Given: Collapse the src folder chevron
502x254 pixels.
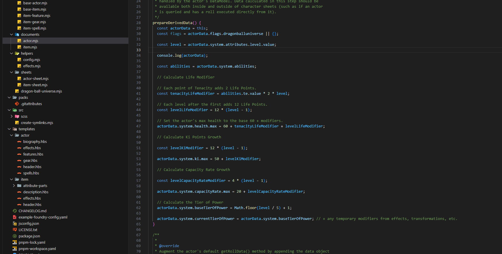Looking at the screenshot, I should [x=9, y=110].
